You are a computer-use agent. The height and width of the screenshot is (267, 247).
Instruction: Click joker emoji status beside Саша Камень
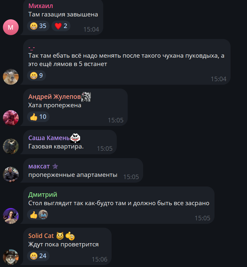pos(75,138)
